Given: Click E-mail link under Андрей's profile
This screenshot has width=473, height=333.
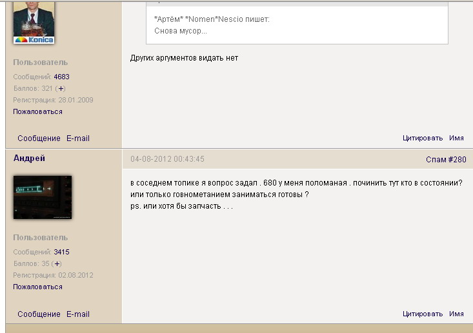Looking at the screenshot, I should tap(78, 314).
